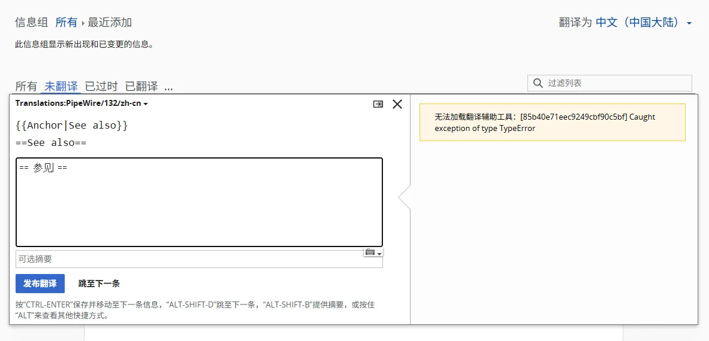The width and height of the screenshot is (709, 341).
Task: Click the 跳至下一条 skip button
Action: [x=99, y=284]
